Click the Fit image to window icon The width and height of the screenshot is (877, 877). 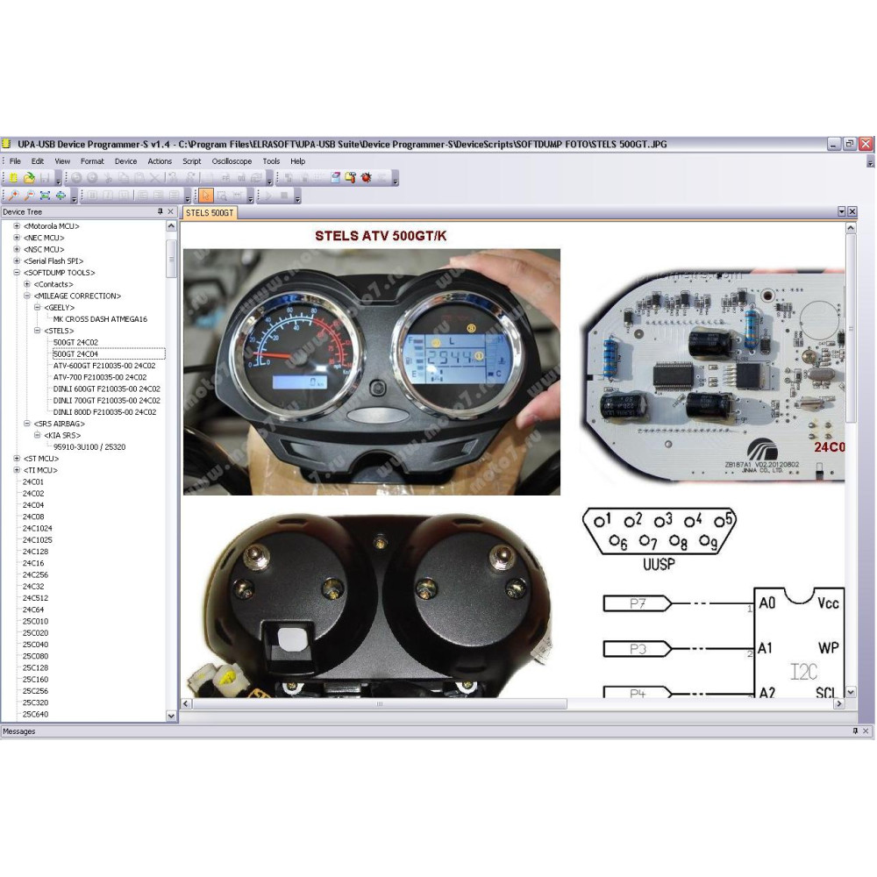[45, 196]
